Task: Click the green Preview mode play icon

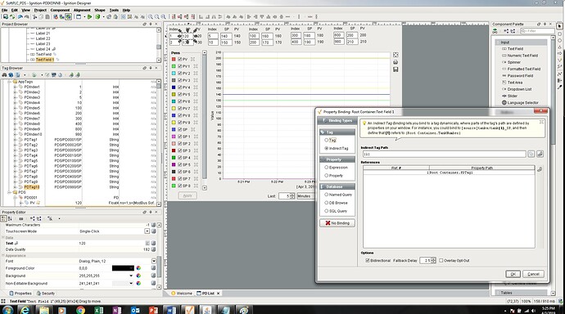Action: [x=90, y=16]
